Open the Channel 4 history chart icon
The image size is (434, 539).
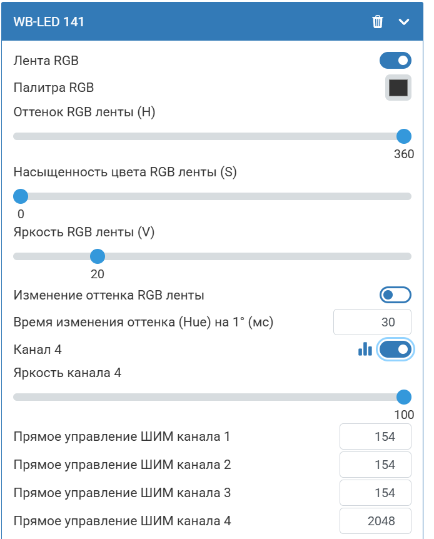pos(365,349)
